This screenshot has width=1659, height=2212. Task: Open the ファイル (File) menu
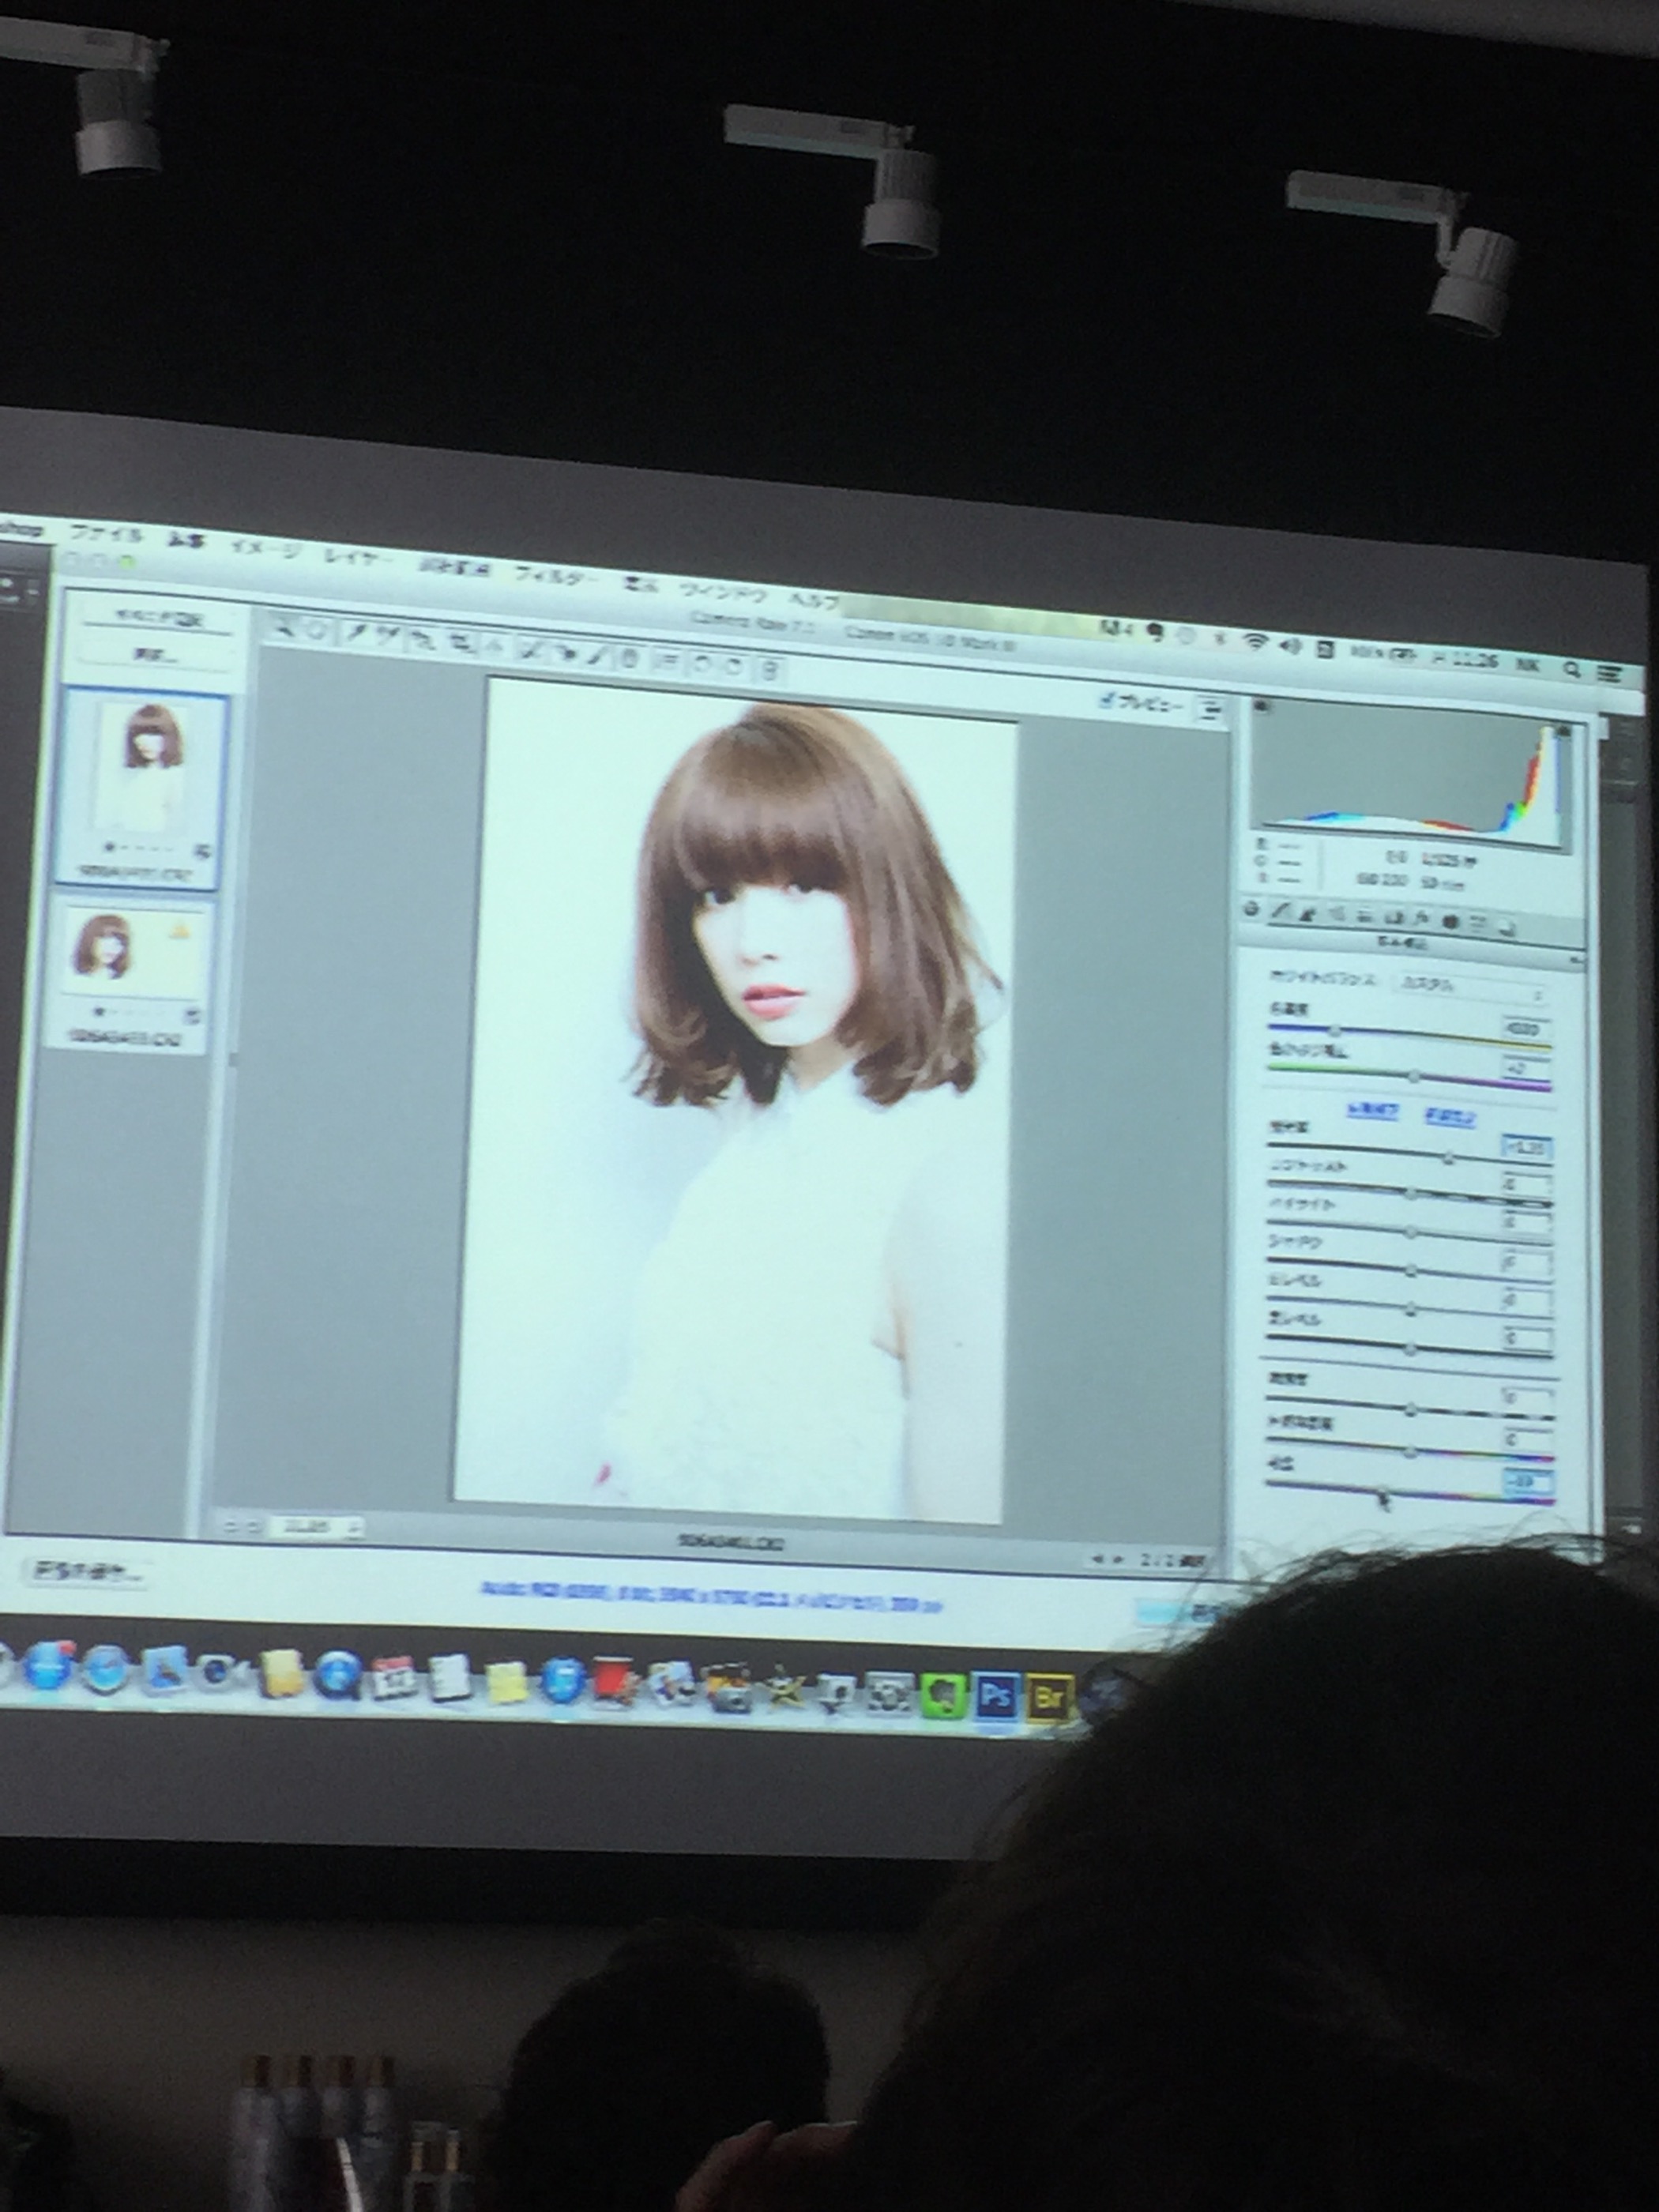click(x=107, y=534)
